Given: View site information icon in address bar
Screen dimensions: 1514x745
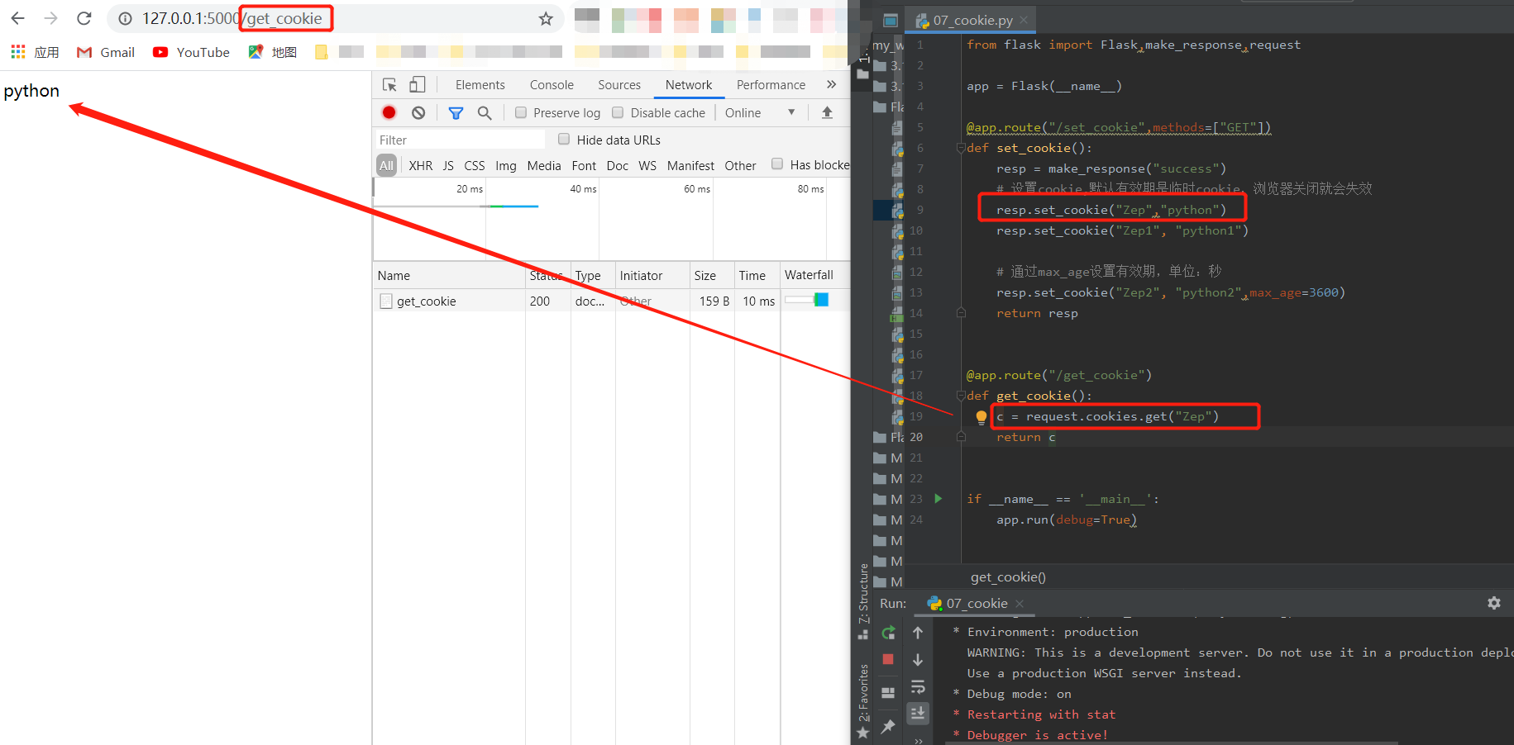Looking at the screenshot, I should 125,18.
